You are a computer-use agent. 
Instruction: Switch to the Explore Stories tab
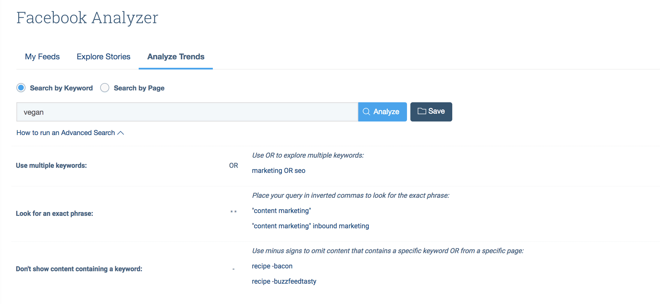(104, 57)
